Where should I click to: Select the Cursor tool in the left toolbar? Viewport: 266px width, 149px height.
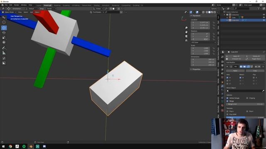coord(4,22)
